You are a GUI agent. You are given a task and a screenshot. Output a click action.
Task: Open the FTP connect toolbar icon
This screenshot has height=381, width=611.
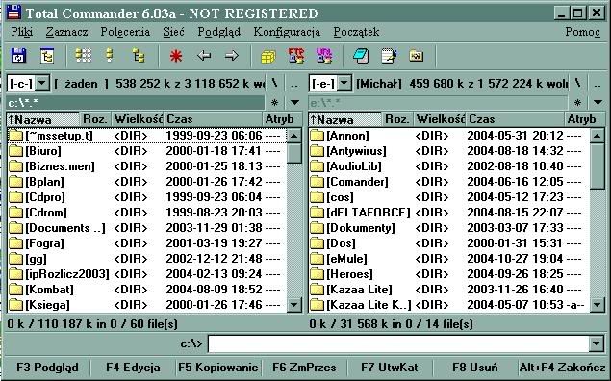click(296, 56)
